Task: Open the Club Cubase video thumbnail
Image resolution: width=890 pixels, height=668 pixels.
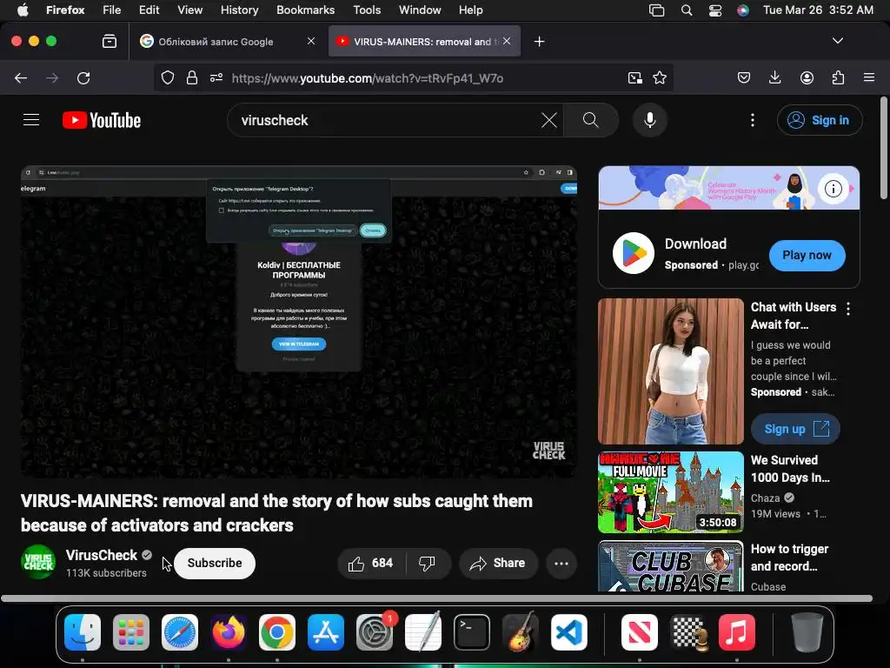Action: 670,566
